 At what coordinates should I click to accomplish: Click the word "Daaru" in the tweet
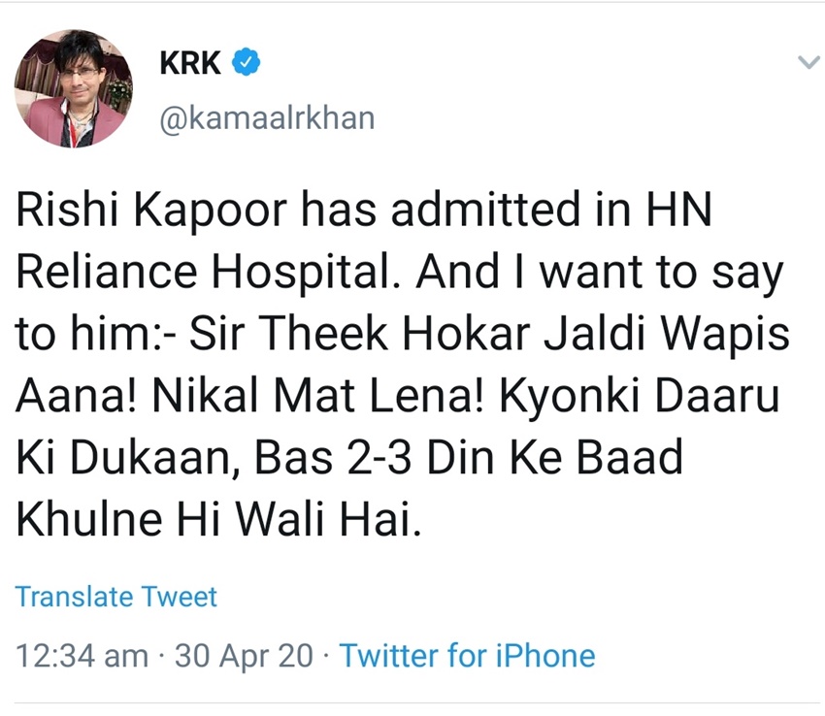(x=722, y=398)
